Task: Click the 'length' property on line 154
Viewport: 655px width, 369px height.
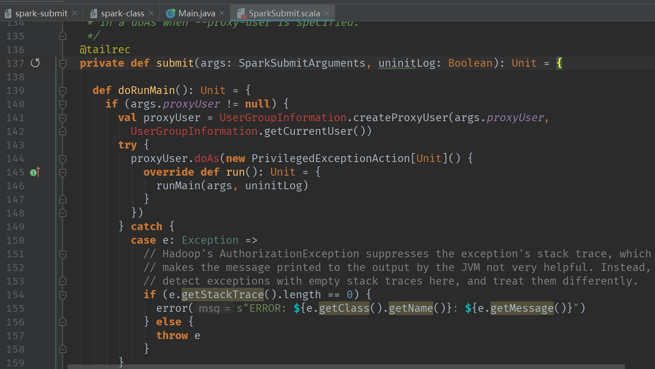Action: pyautogui.click(x=302, y=295)
